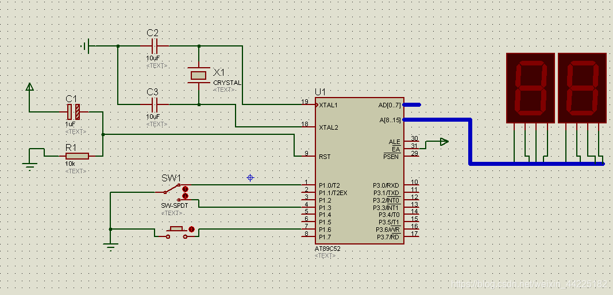Click the CRYSTAL value label
The image size is (613, 295).
[227, 83]
